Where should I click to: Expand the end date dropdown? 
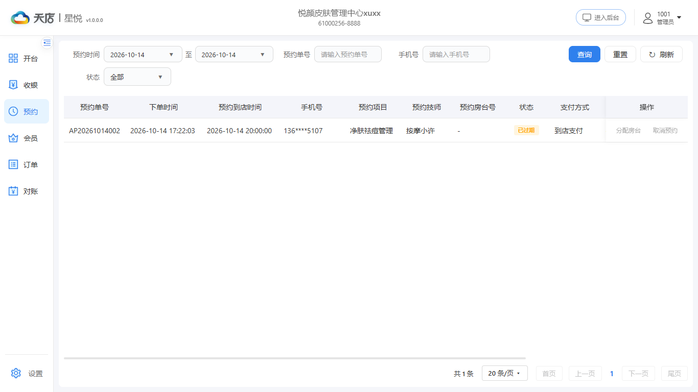tap(234, 55)
